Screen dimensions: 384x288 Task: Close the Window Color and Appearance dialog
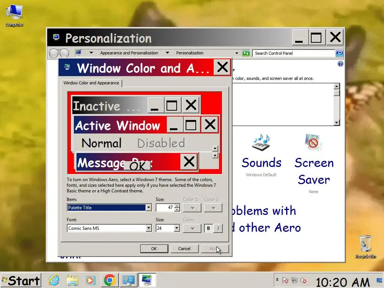coord(222,67)
